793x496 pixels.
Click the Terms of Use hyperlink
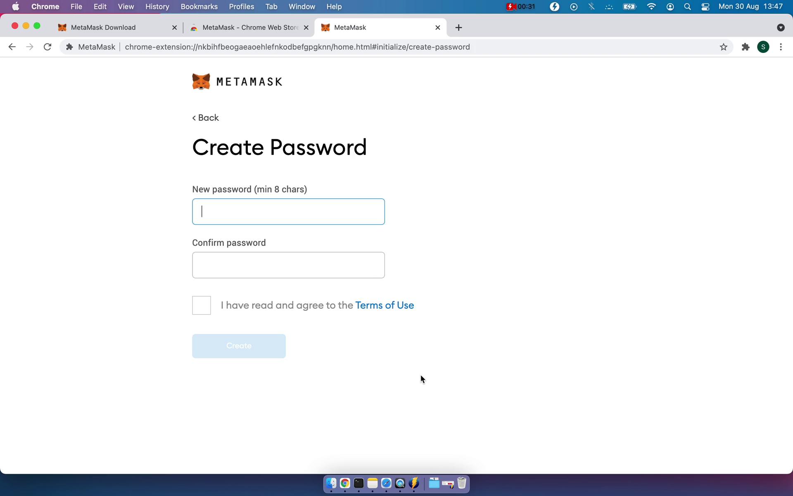tap(384, 305)
